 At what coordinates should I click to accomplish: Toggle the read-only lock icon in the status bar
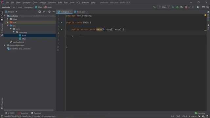(199, 116)
